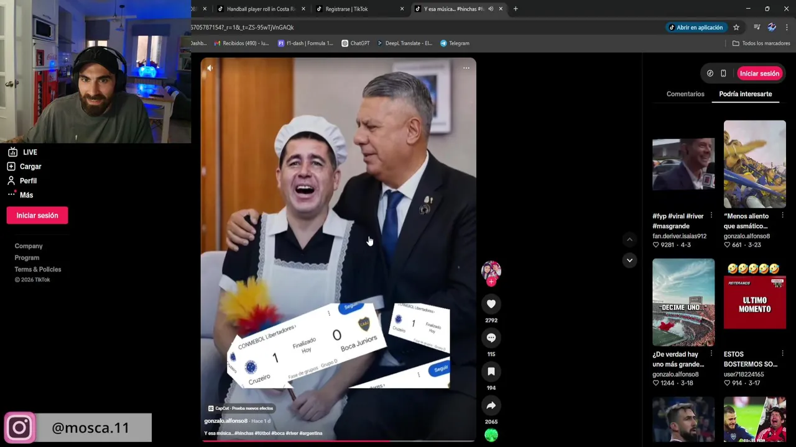
Task: Open the Company footer link
Action: [x=29, y=246]
